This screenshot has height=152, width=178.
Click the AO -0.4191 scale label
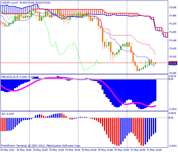[173, 146]
